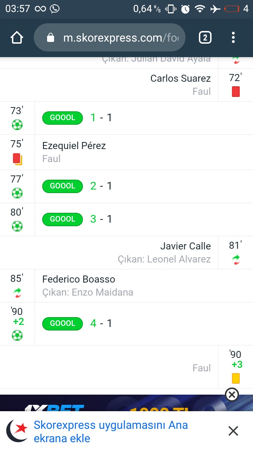Open the tab switcher showing 2 tabs
253x451 pixels.
pos(205,37)
